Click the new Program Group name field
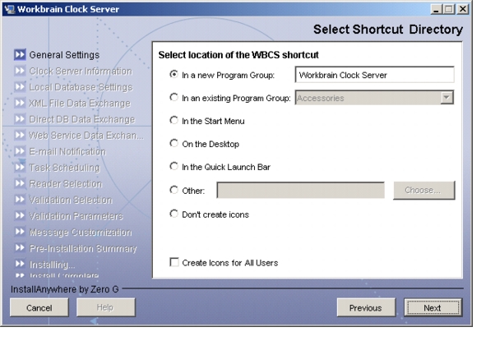Image resolution: width=486 pixels, height=341 pixels. tap(374, 75)
